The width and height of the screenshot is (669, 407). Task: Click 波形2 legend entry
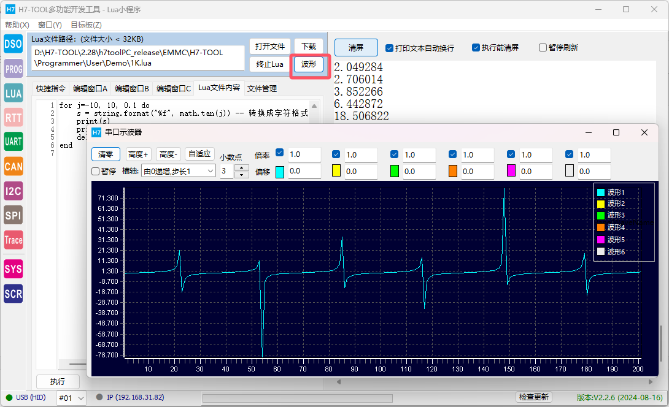click(x=611, y=203)
